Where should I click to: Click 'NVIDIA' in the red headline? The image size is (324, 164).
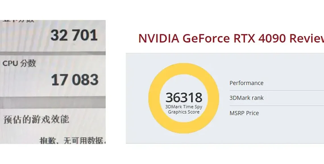pos(159,38)
